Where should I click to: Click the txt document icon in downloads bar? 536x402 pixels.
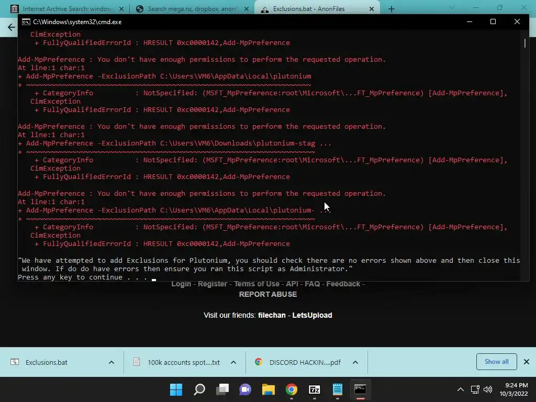click(137, 362)
